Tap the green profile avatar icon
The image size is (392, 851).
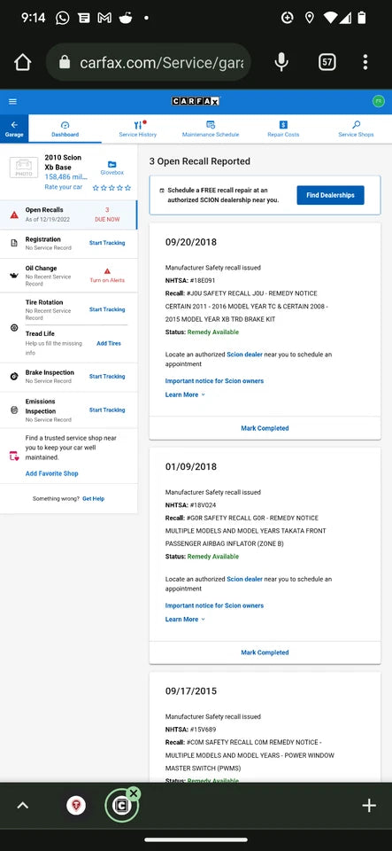379,101
